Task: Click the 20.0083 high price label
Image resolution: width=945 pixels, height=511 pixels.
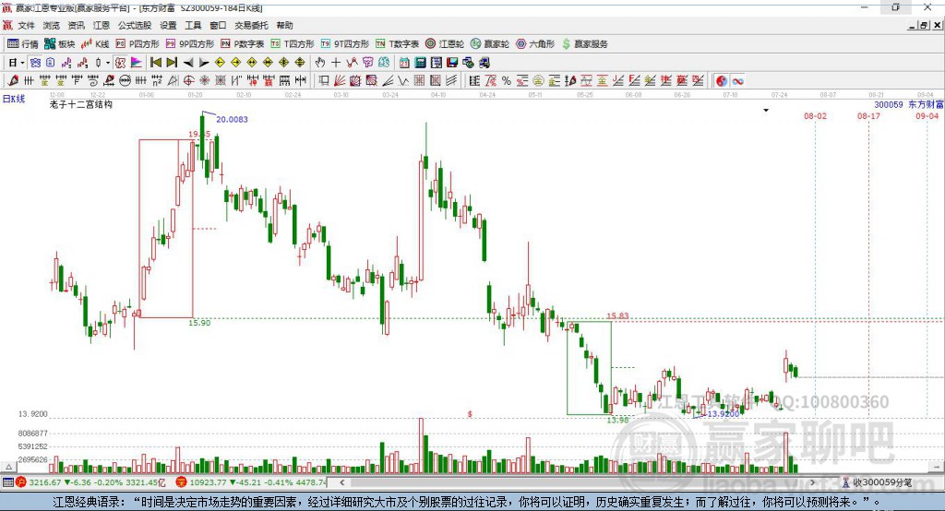Action: (x=232, y=119)
